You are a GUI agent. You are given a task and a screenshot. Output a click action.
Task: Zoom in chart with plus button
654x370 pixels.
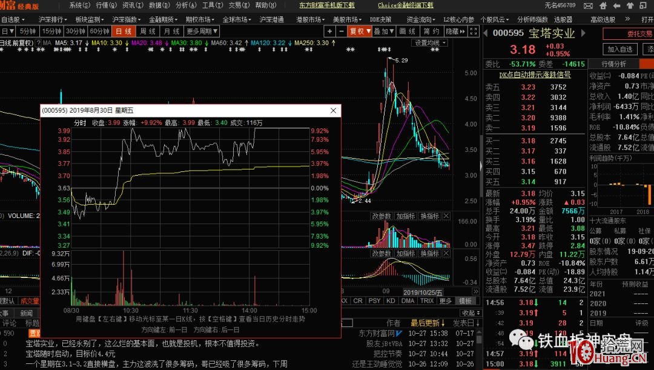pyautogui.click(x=329, y=31)
